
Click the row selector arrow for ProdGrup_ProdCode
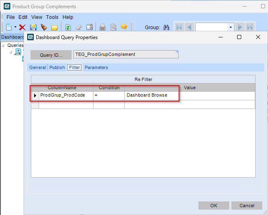click(x=35, y=95)
